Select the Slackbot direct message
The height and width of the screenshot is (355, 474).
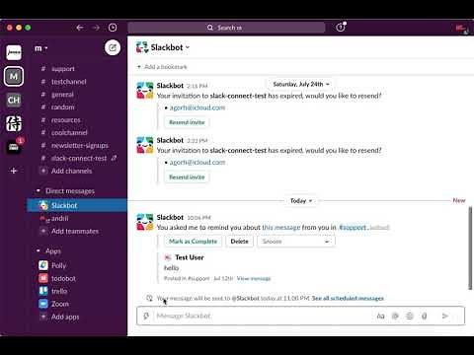77,205
